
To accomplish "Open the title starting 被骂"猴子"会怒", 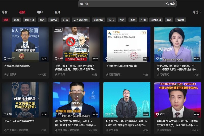I will [x=75, y=68].
